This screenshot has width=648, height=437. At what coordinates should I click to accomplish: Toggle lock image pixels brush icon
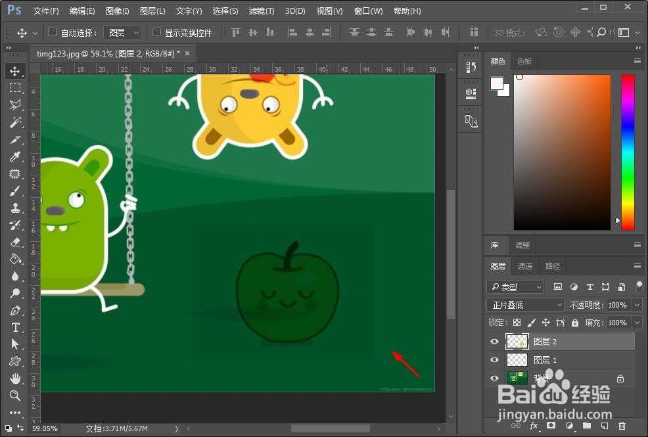[531, 323]
